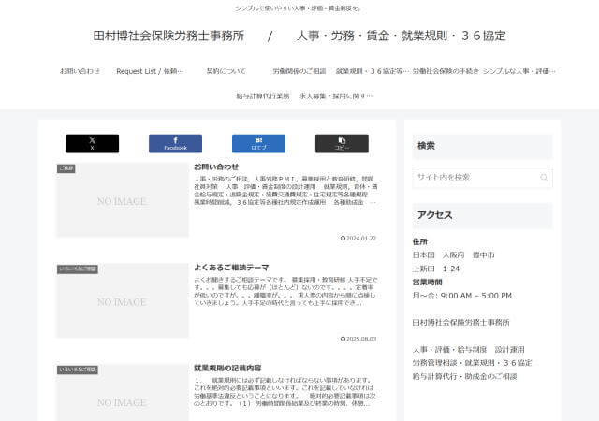Click sidebar text 人事・評価・給与制度 設計運用
This screenshot has height=421, width=599.
pos(469,350)
